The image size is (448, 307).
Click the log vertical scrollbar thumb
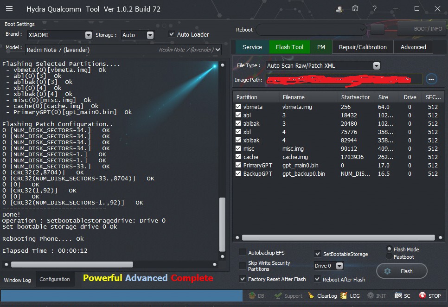pyautogui.click(x=222, y=224)
